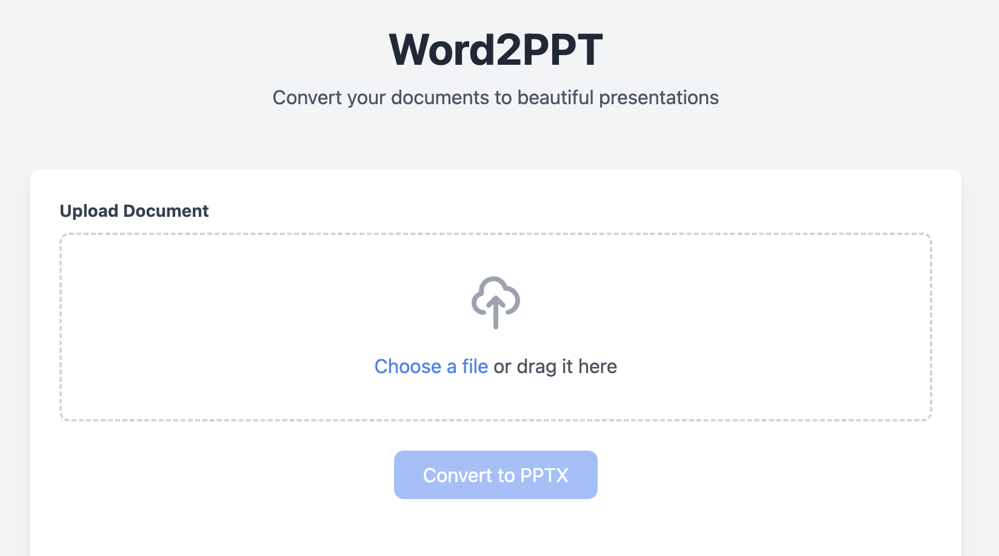Select the Upload Document section label

[x=134, y=211]
